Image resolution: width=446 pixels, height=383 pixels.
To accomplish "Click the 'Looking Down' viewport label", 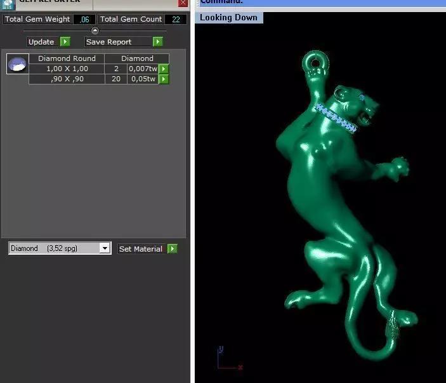I will pyautogui.click(x=228, y=17).
